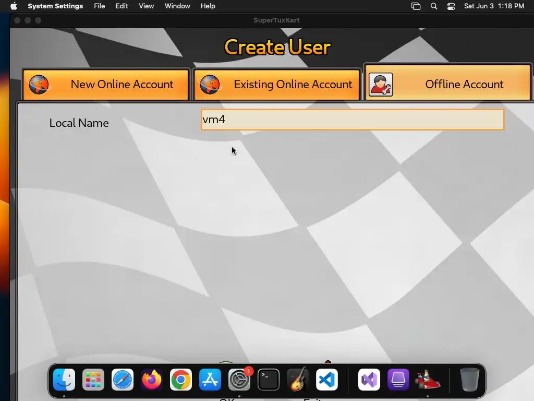Open the View menu

[146, 6]
